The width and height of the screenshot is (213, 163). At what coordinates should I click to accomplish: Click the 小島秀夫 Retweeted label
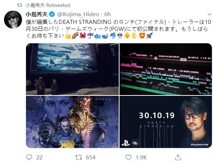(48, 5)
